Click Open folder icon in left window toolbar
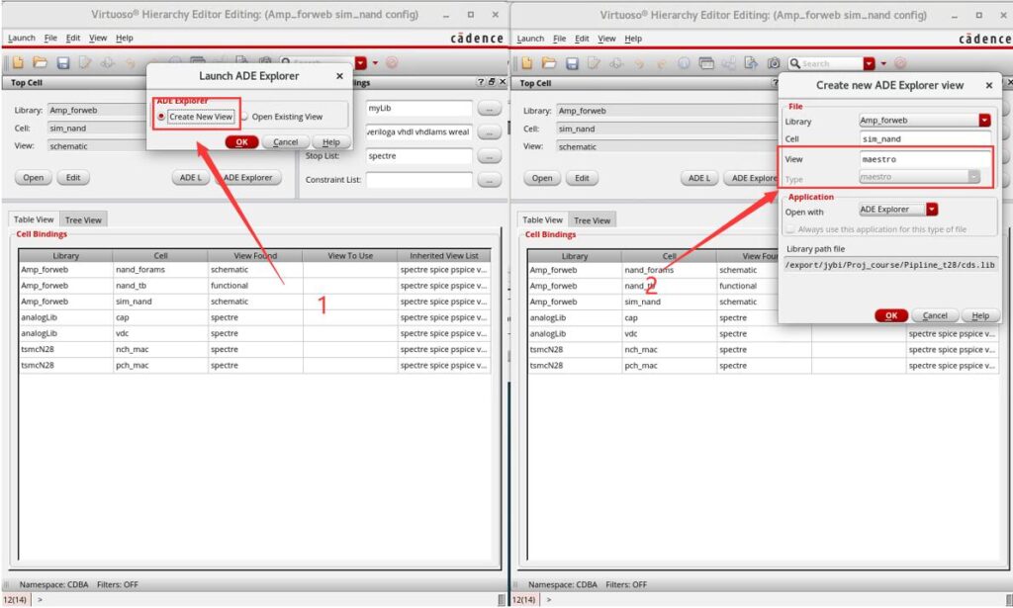This screenshot has height=608, width=1013. (40, 62)
